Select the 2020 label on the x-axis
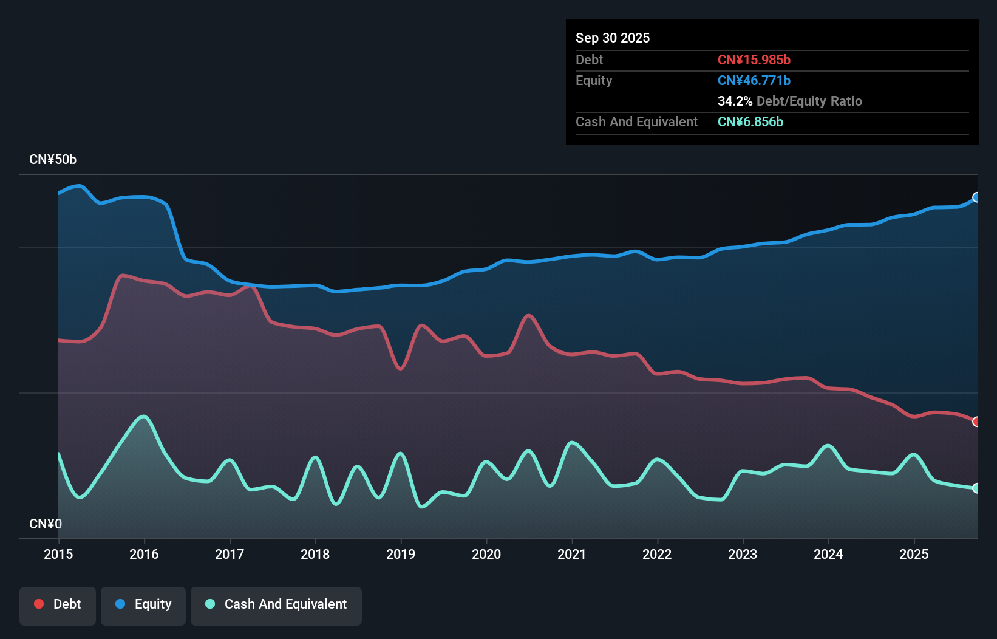The height and width of the screenshot is (639, 997). (486, 554)
